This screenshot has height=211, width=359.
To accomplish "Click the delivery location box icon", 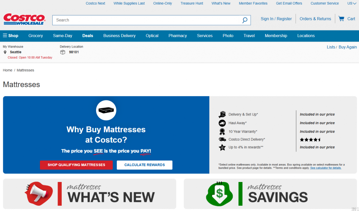I will (62, 52).
